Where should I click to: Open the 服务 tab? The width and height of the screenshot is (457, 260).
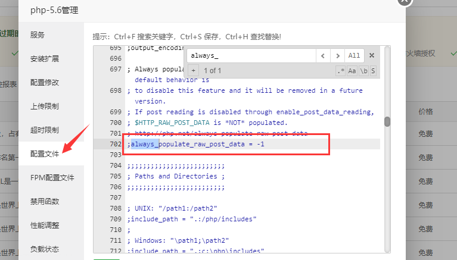click(x=51, y=35)
